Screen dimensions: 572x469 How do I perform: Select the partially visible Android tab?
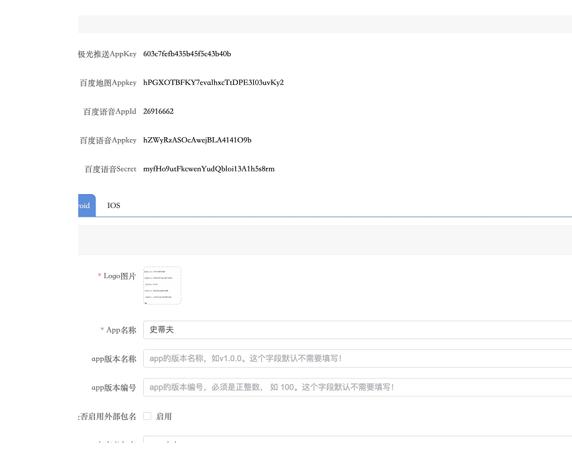87,206
